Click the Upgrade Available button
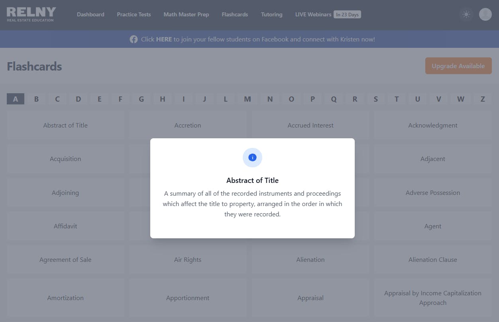This screenshot has height=322, width=499. tap(458, 66)
